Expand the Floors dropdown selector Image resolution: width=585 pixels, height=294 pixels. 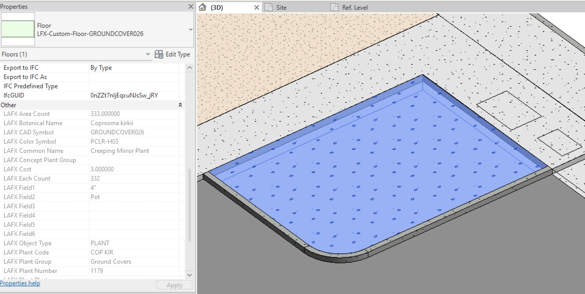[x=148, y=54]
